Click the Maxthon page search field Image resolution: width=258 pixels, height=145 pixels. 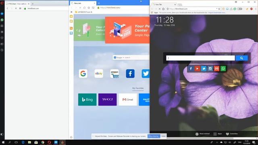pyautogui.click(x=137, y=58)
